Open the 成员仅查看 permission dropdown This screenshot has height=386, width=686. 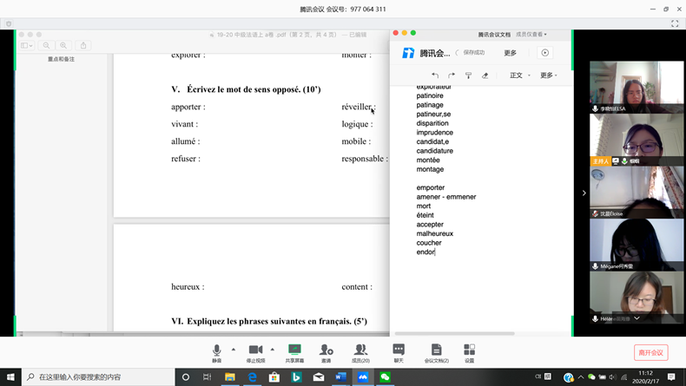(x=531, y=35)
